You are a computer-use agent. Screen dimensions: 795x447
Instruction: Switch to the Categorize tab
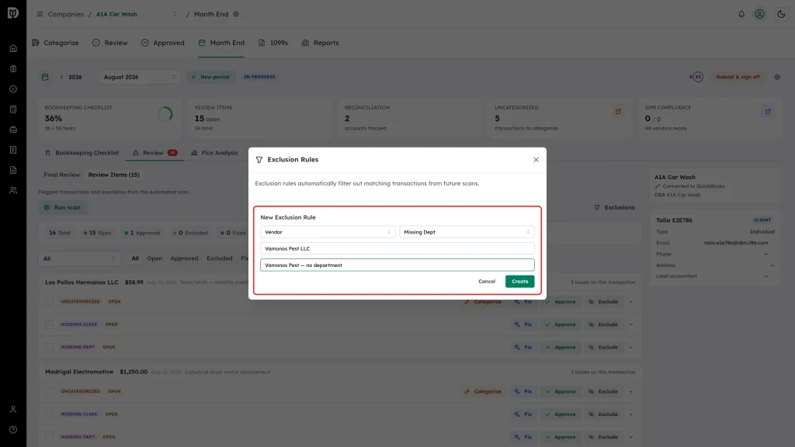point(55,43)
